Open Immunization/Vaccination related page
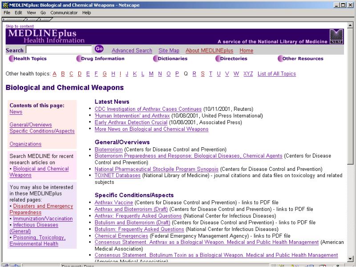The image size is (356, 267). point(43,218)
